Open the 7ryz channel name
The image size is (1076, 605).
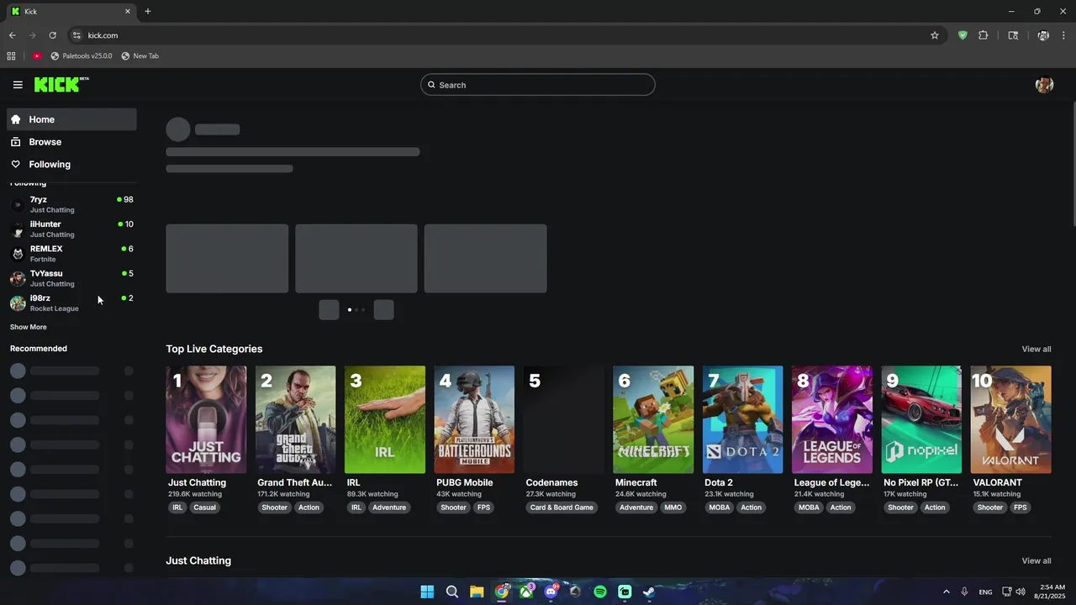click(x=39, y=200)
